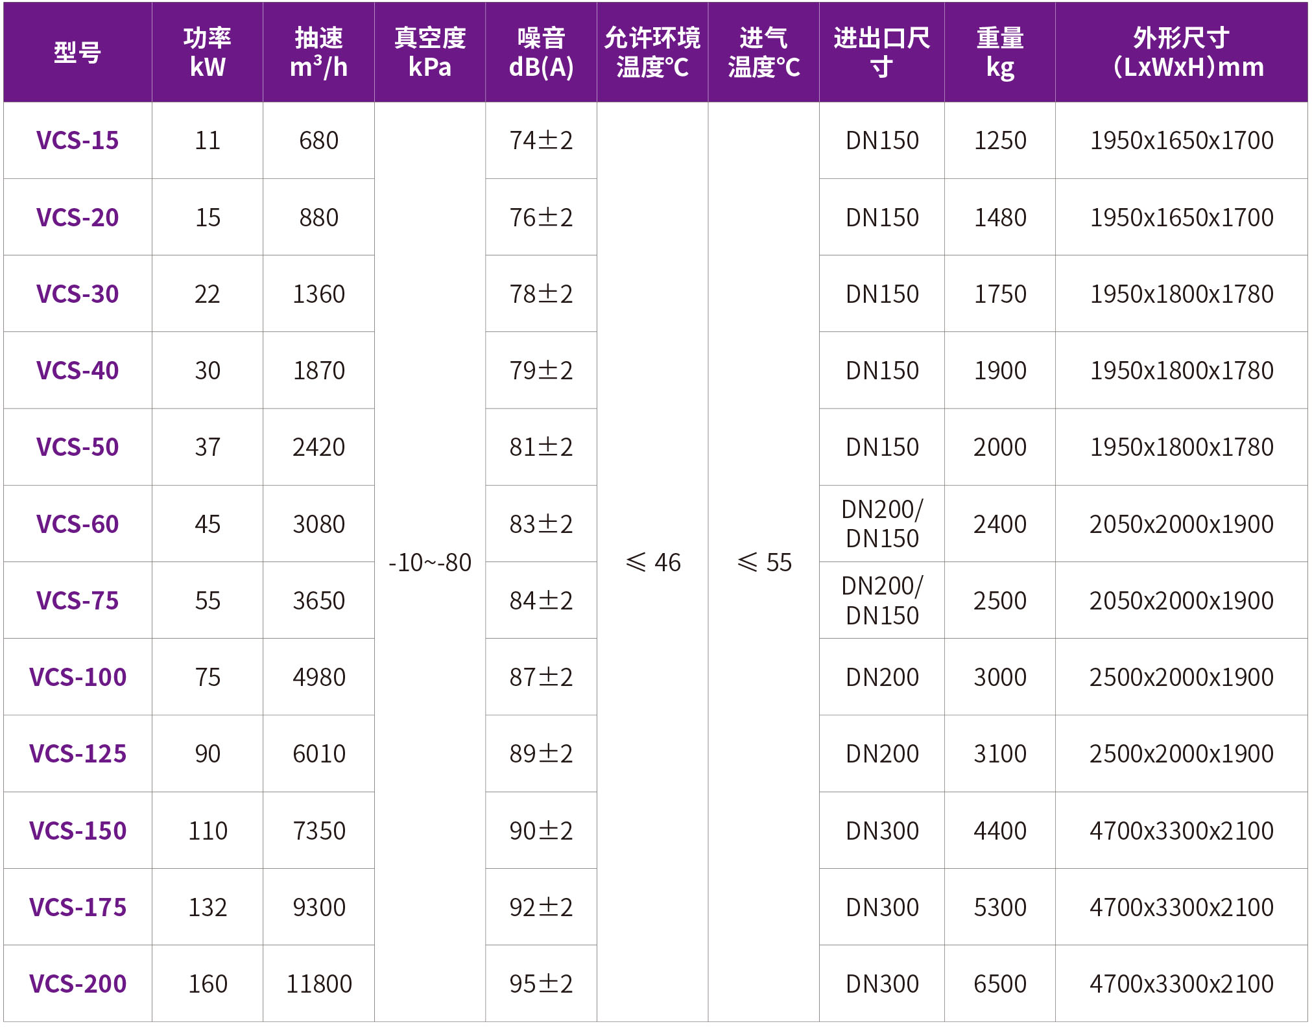Viewport: 1312px width, 1027px height.
Task: Click noise value 74±2
Action: coord(541,141)
